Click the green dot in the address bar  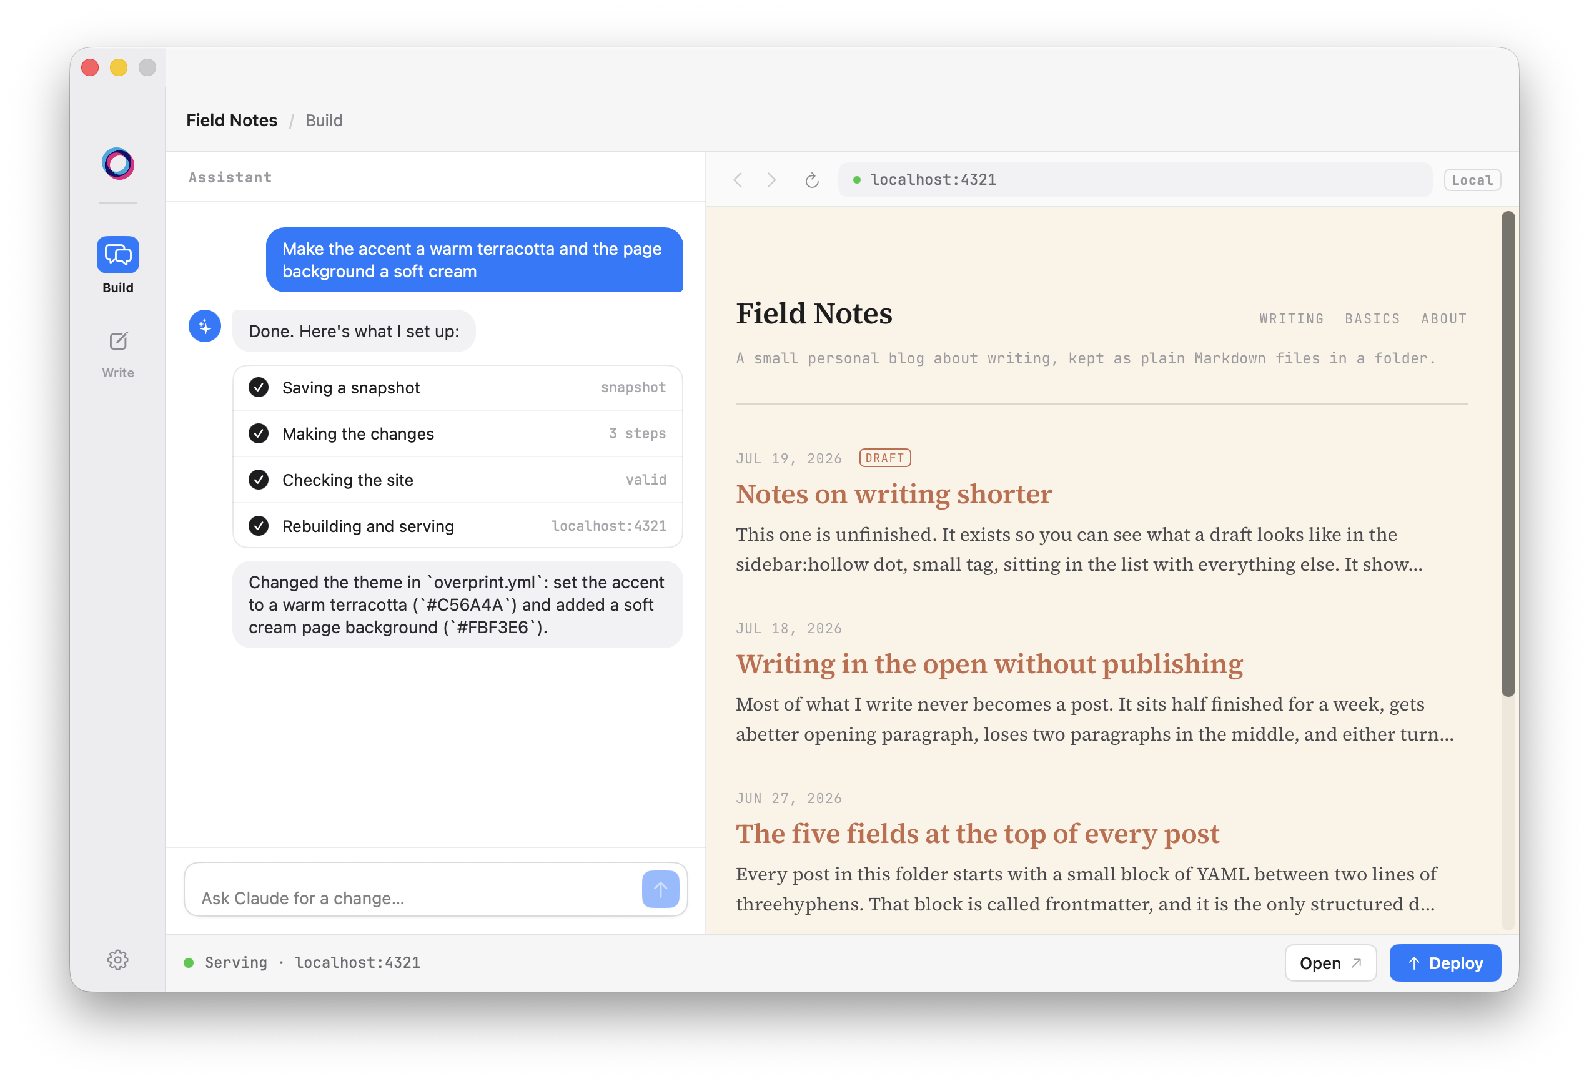tap(856, 180)
